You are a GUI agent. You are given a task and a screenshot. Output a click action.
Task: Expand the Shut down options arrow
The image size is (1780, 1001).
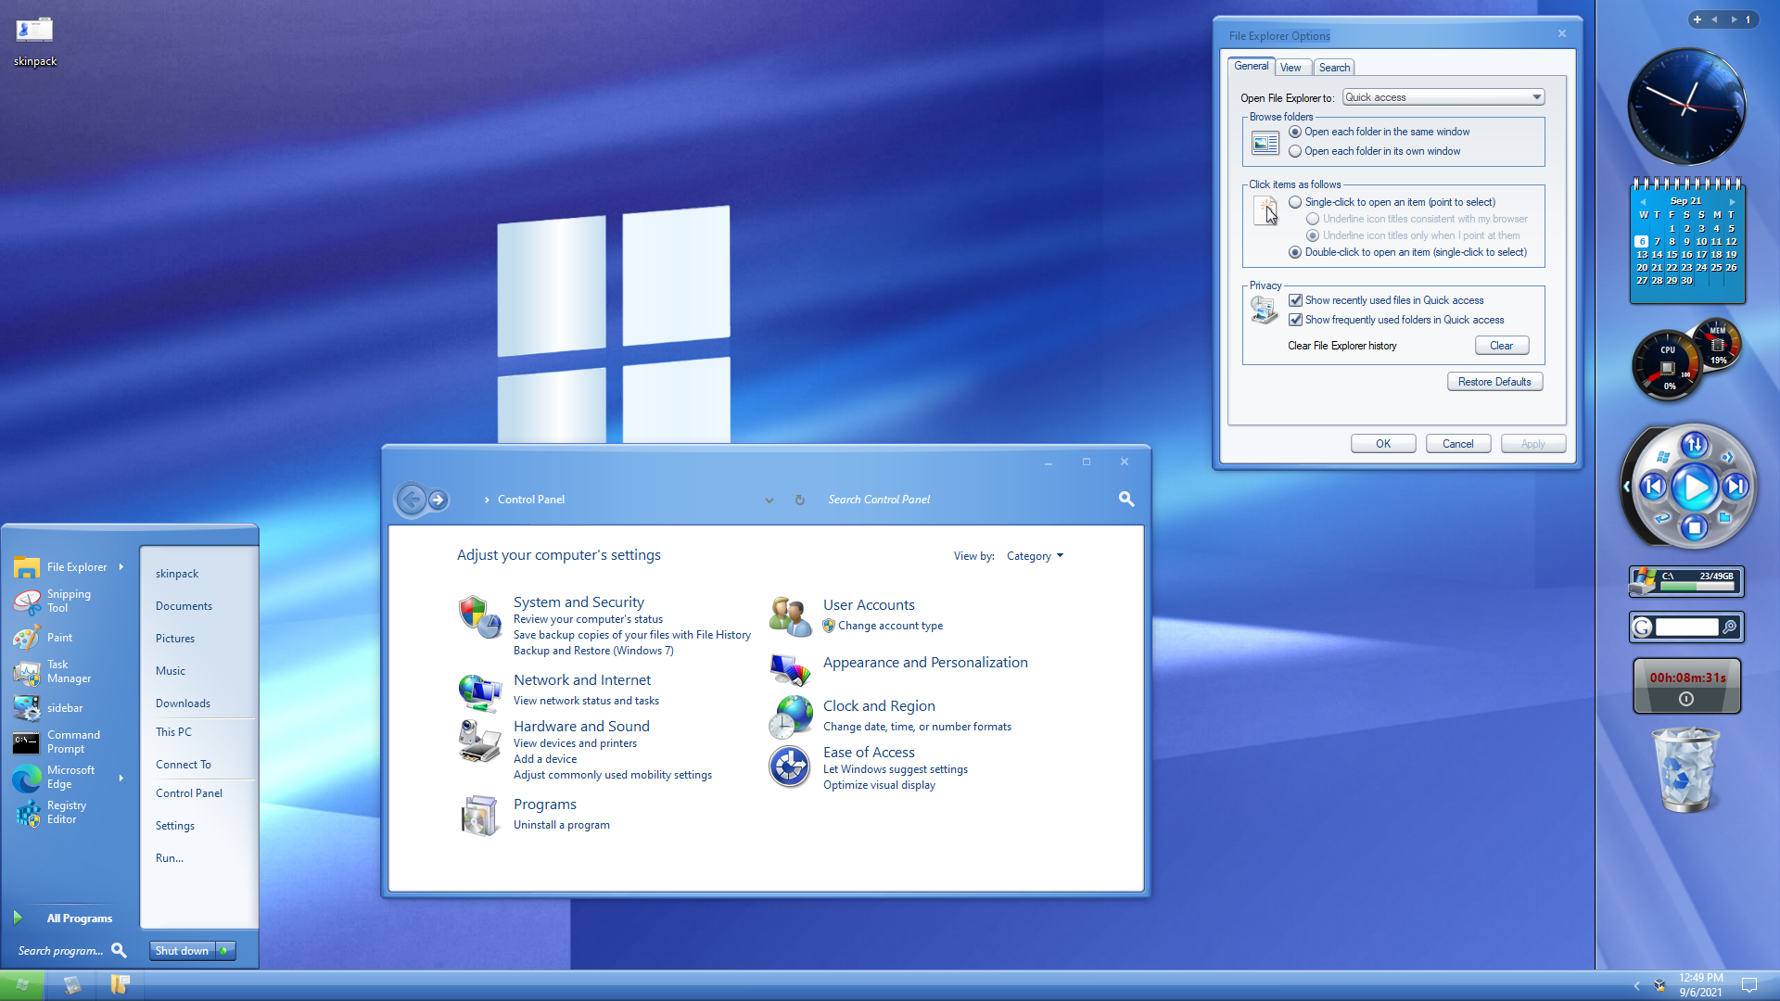click(x=225, y=951)
